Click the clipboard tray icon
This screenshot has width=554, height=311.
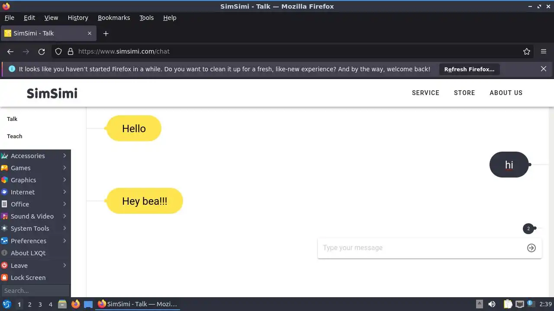[508, 304]
